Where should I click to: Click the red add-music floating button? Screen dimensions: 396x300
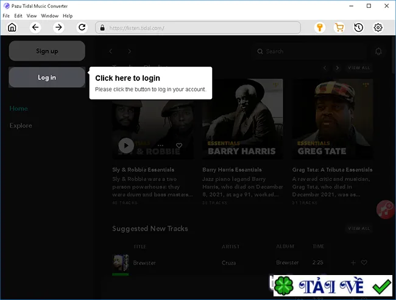click(x=386, y=209)
